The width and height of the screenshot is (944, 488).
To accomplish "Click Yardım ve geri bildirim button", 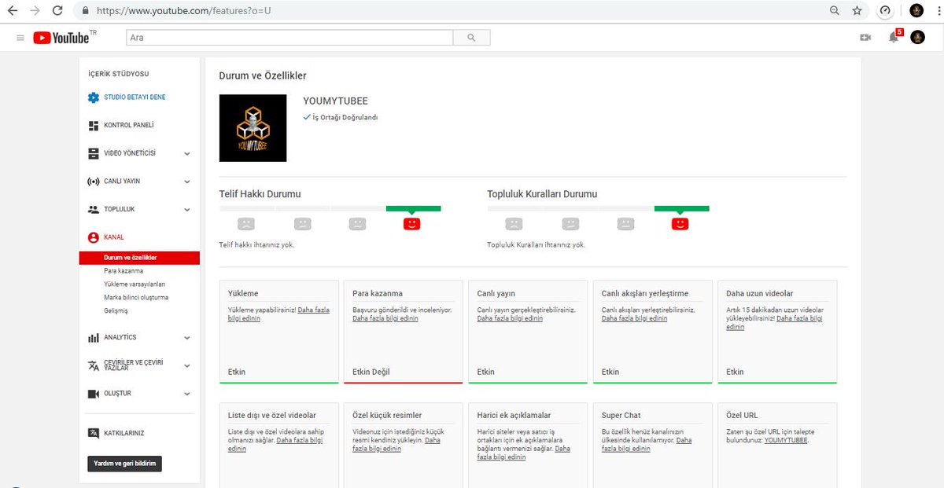I will (124, 464).
